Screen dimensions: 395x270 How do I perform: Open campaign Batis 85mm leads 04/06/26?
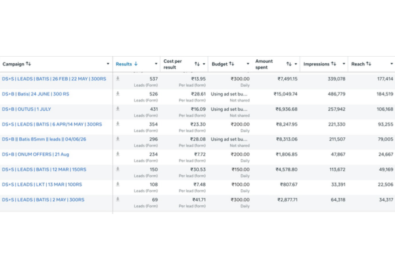pos(44,139)
